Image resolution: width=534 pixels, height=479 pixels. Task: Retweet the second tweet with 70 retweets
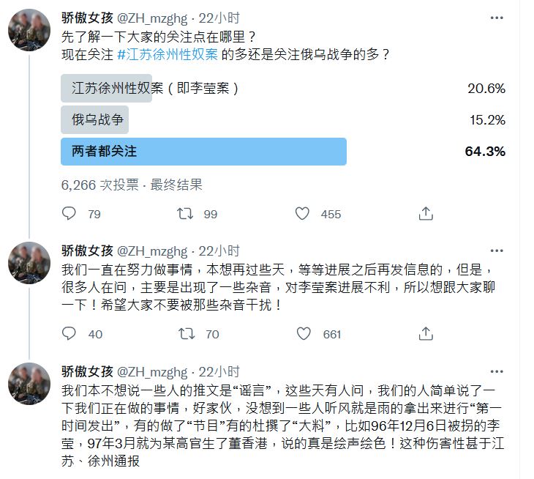pyautogui.click(x=187, y=334)
